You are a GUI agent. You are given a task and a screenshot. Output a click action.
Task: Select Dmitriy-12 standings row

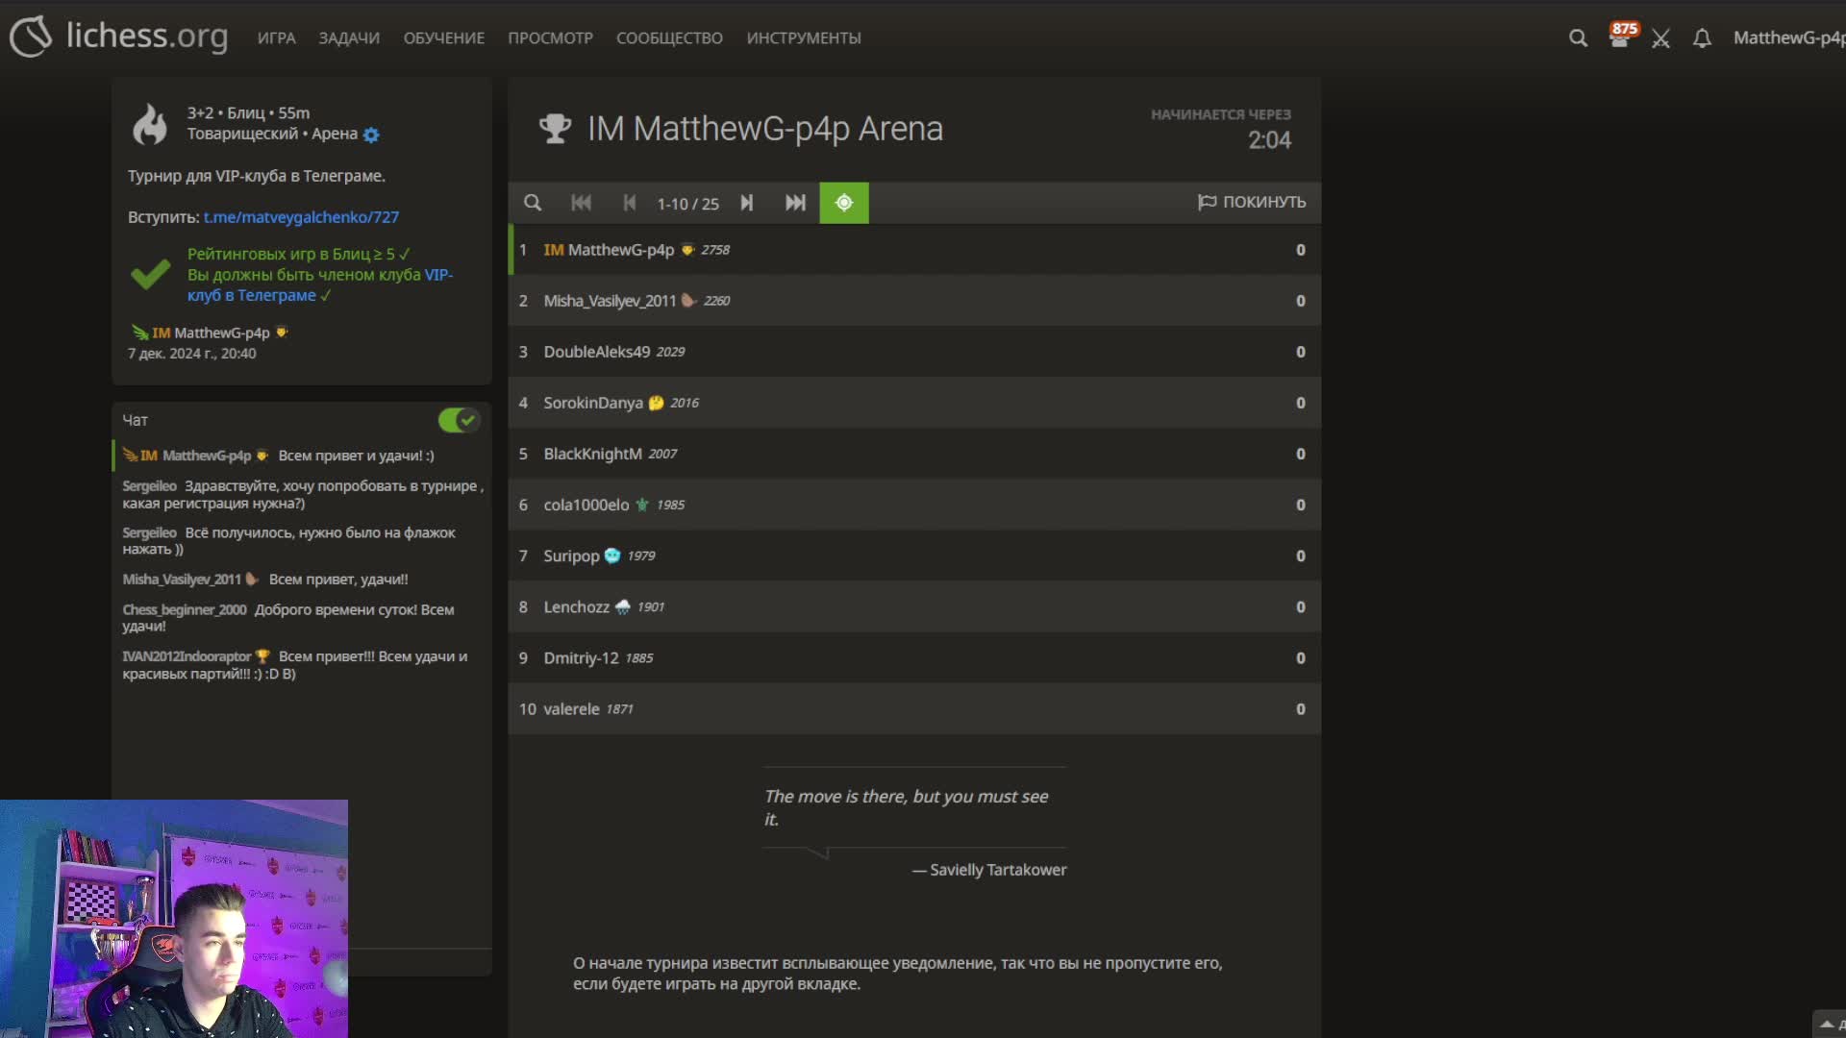click(914, 657)
